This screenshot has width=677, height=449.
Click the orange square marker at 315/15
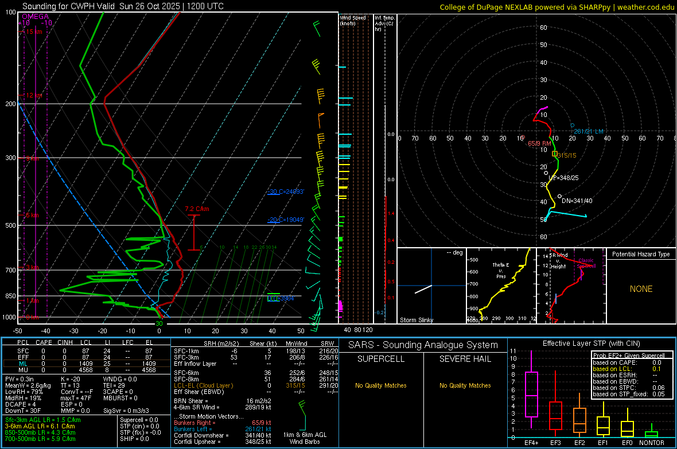tap(555, 153)
